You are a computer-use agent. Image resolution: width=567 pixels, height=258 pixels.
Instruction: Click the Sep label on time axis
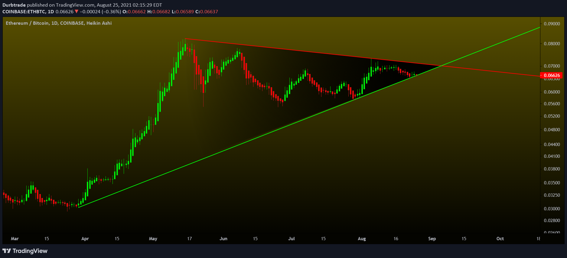(432, 238)
